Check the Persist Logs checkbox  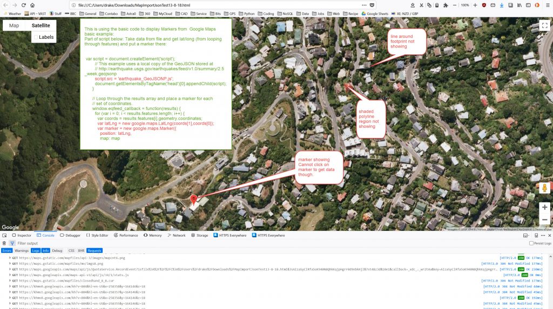pyautogui.click(x=531, y=243)
